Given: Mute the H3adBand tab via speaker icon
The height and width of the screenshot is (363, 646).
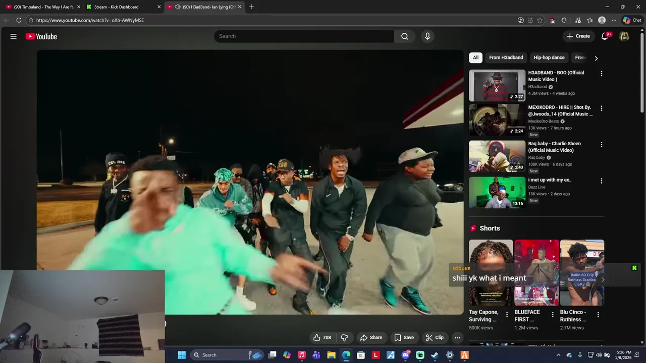Looking at the screenshot, I should (x=177, y=7).
